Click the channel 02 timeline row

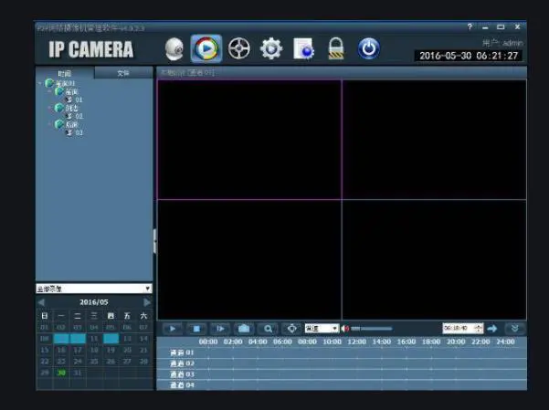pos(342,363)
